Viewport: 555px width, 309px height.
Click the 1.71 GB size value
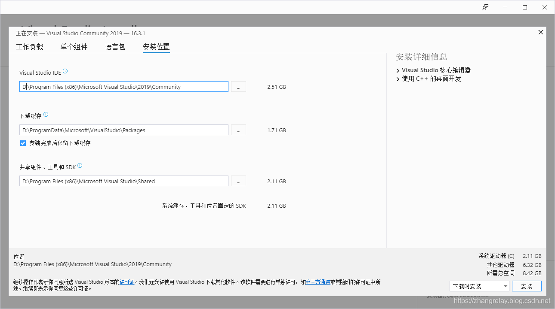click(277, 130)
